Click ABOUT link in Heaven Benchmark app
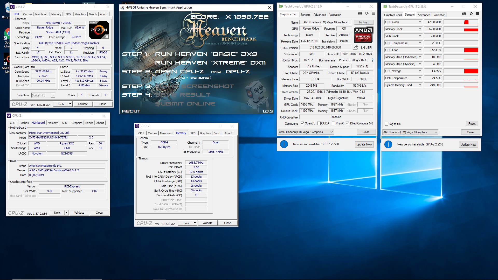 pyautogui.click(x=131, y=111)
